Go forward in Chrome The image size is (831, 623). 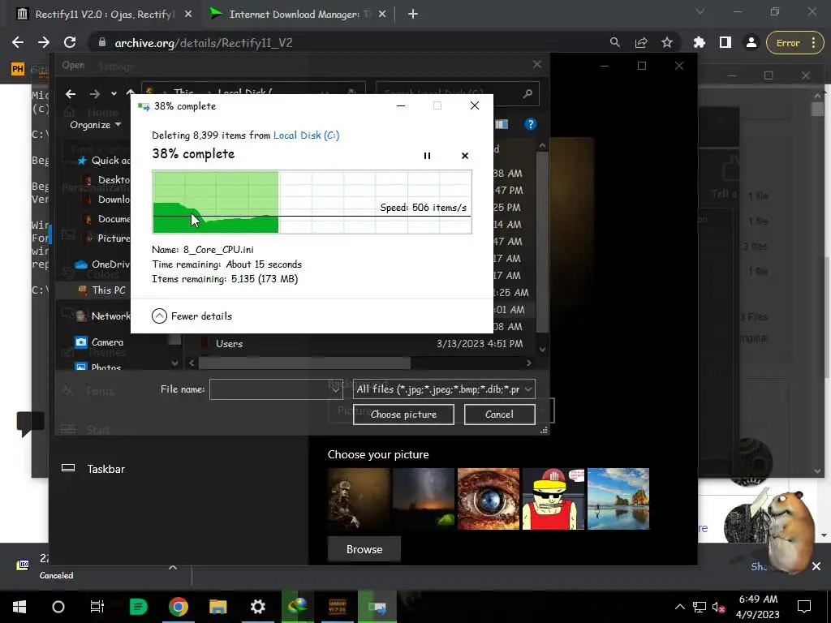pos(44,42)
